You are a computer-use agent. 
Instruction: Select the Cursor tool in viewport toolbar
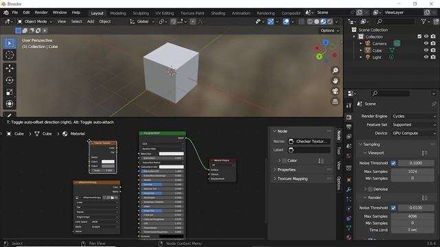click(10, 55)
